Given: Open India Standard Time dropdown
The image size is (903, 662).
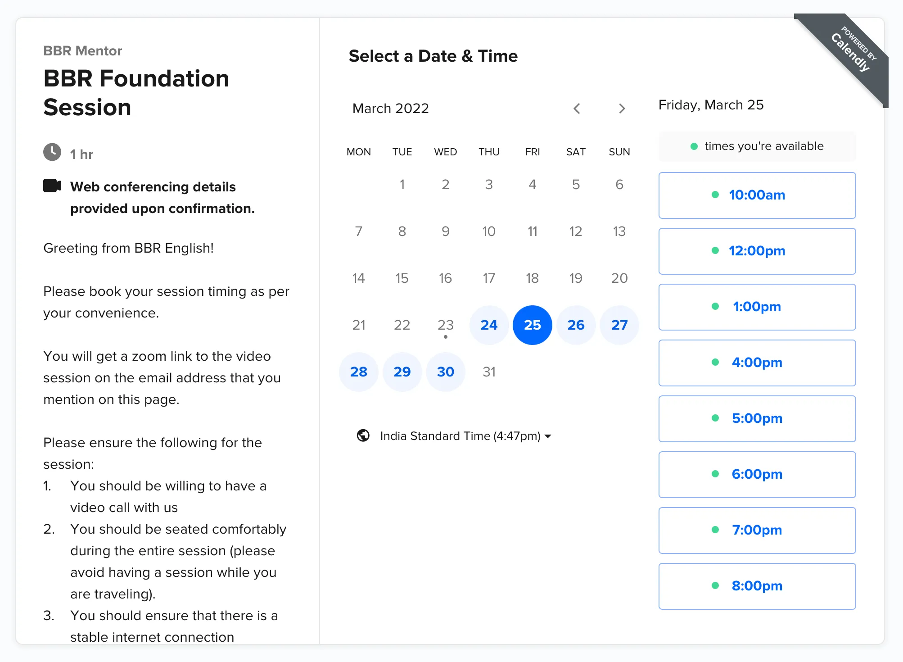Looking at the screenshot, I should 465,436.
